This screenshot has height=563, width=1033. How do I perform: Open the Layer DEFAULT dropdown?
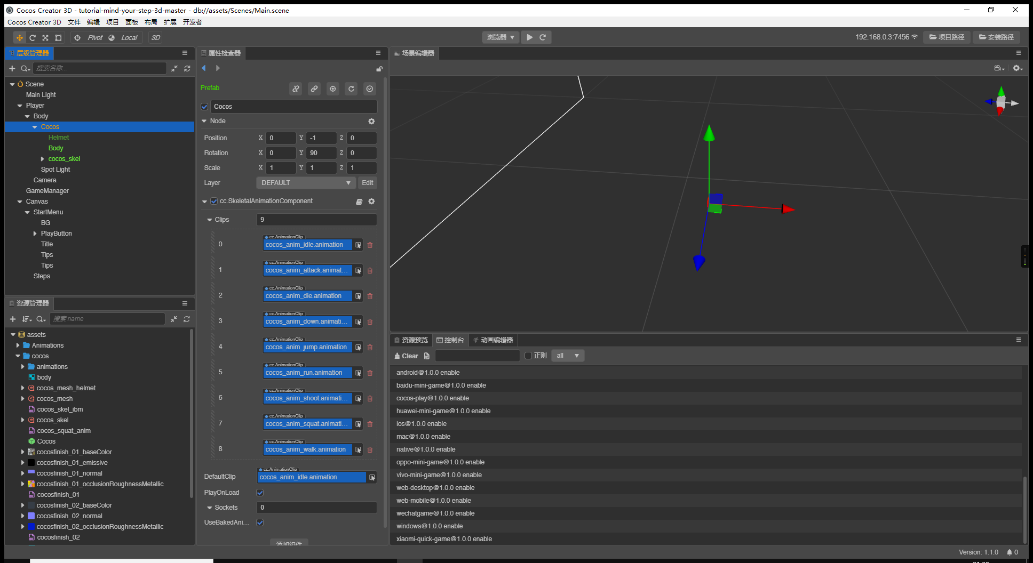coord(306,183)
